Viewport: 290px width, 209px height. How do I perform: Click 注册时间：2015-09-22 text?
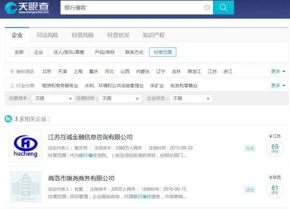[171, 148]
